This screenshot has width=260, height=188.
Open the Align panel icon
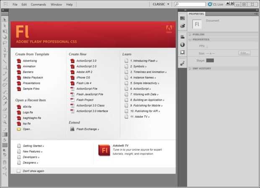(182, 37)
